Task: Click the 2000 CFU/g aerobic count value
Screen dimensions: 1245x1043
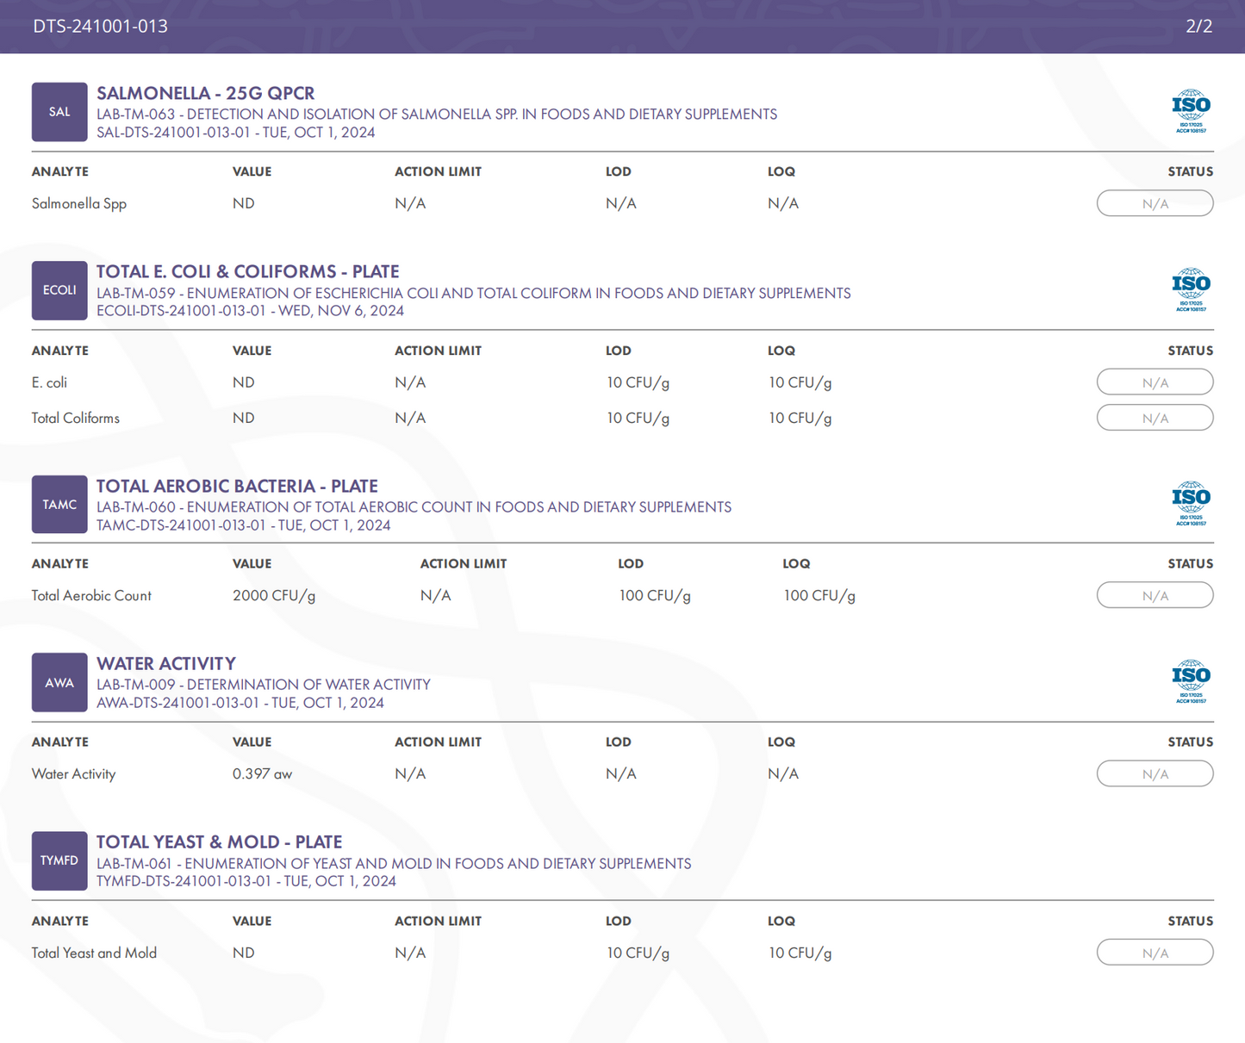Action: (x=274, y=595)
